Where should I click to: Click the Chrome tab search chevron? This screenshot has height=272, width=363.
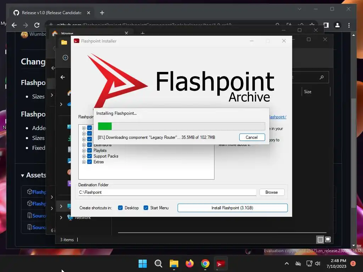299,9
